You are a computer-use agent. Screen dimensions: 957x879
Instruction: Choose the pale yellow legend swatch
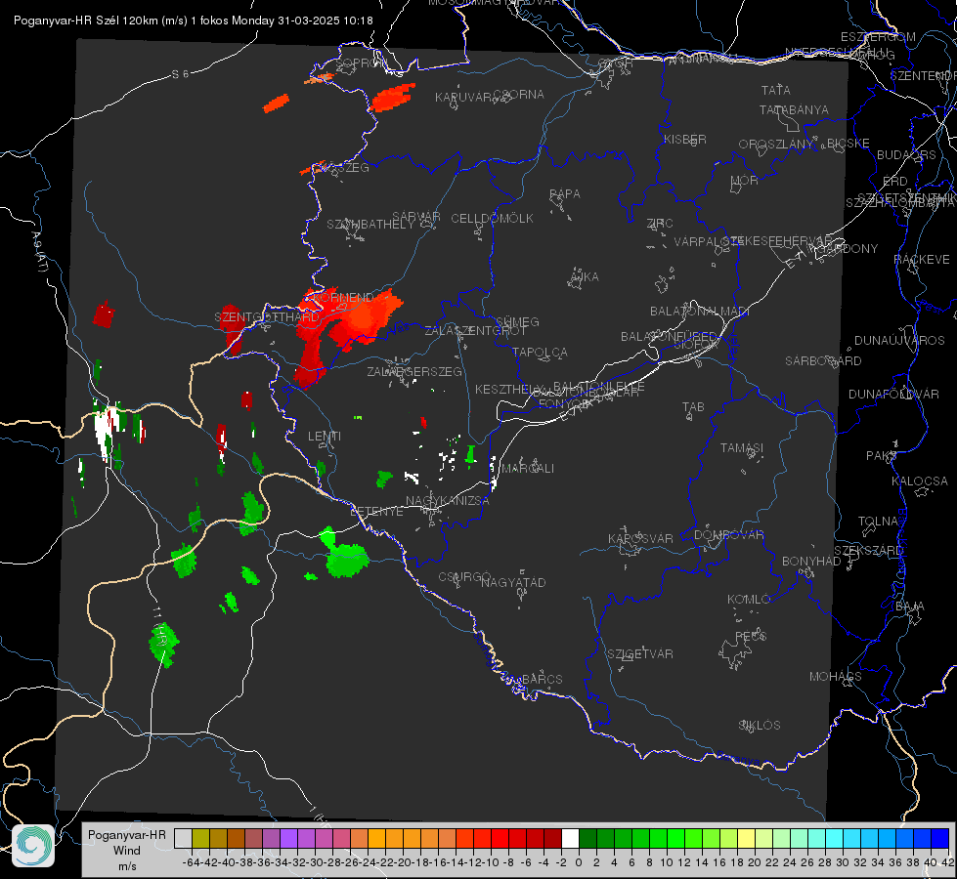[x=747, y=838]
